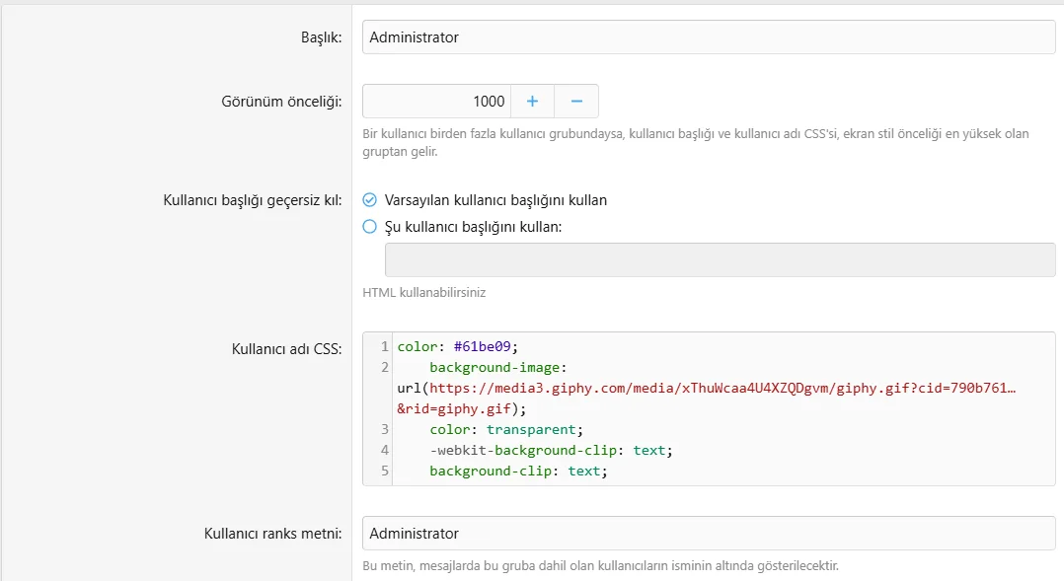Click line number 5 in the CSS editor gutter

click(383, 472)
